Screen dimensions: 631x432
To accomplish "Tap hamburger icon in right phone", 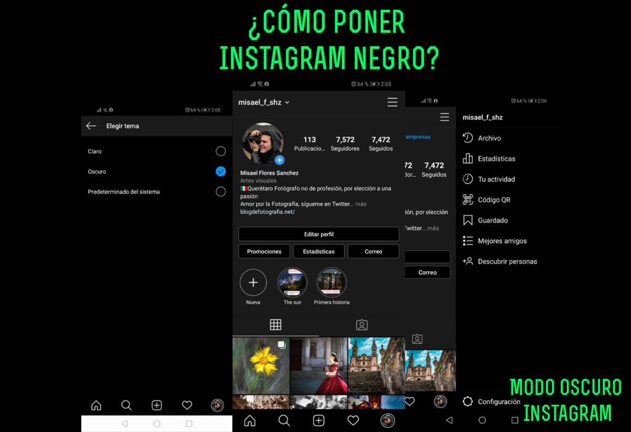I will click(x=445, y=117).
